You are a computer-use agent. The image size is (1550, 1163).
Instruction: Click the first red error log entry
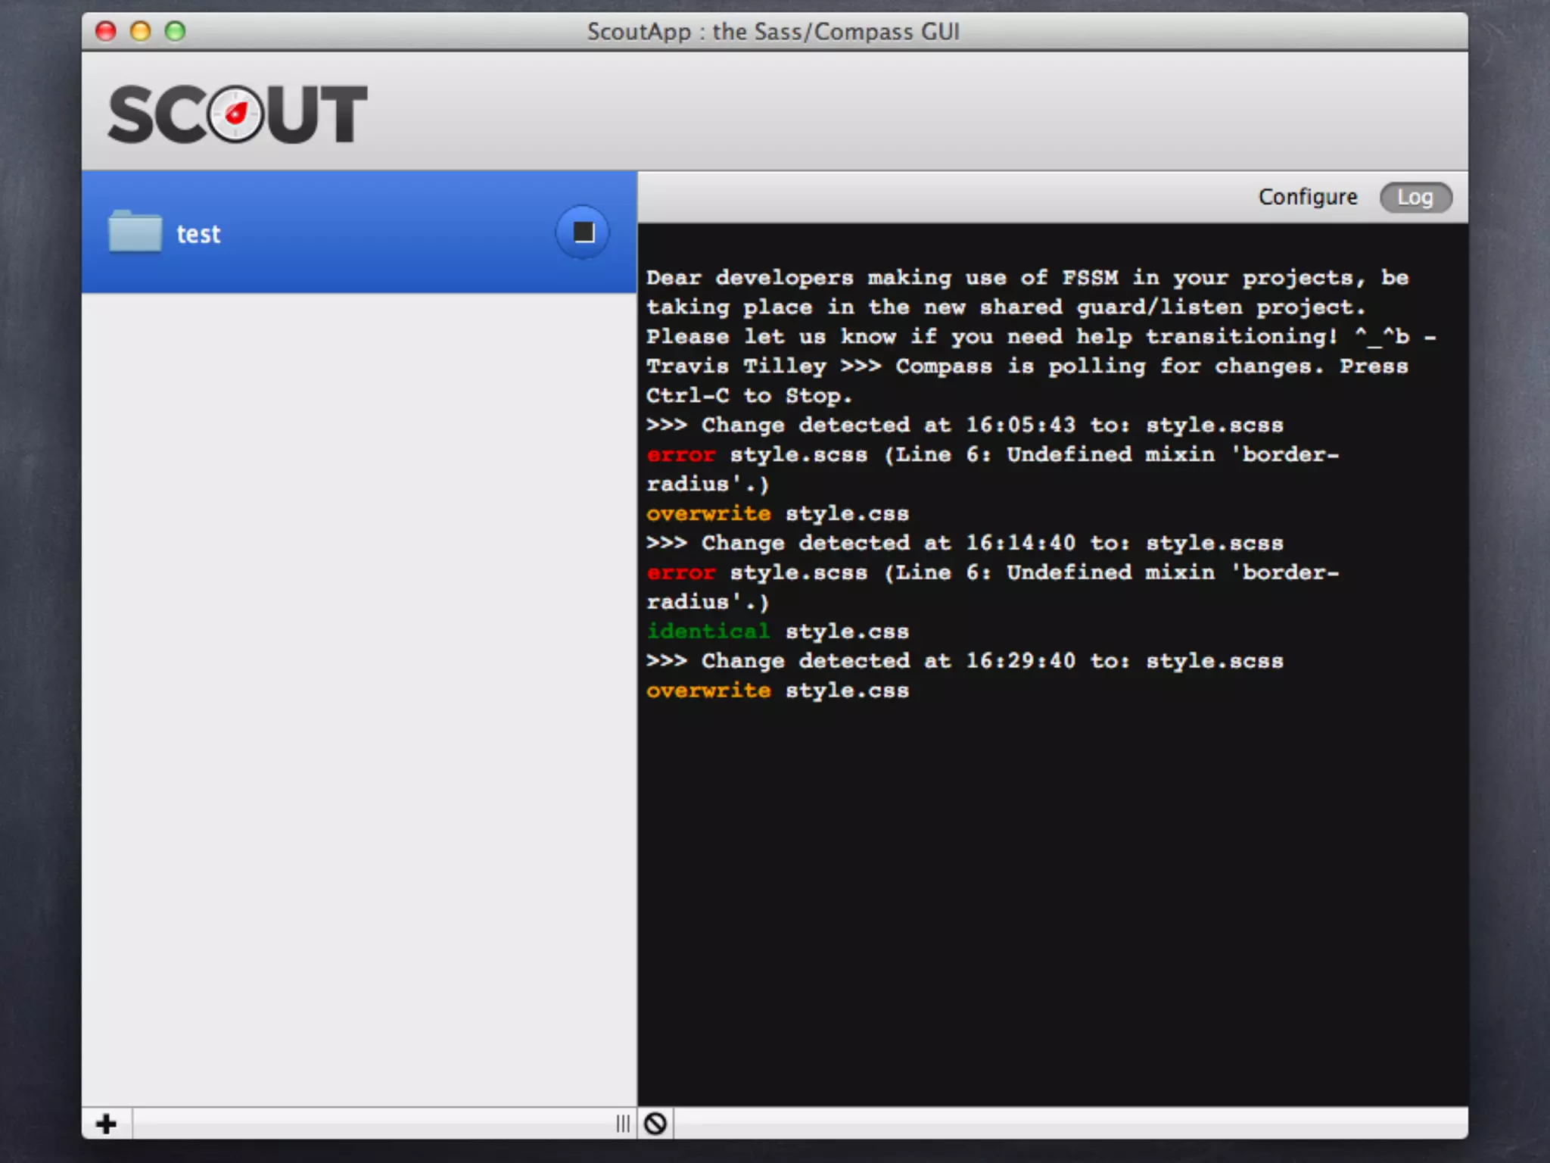pyautogui.click(x=681, y=454)
